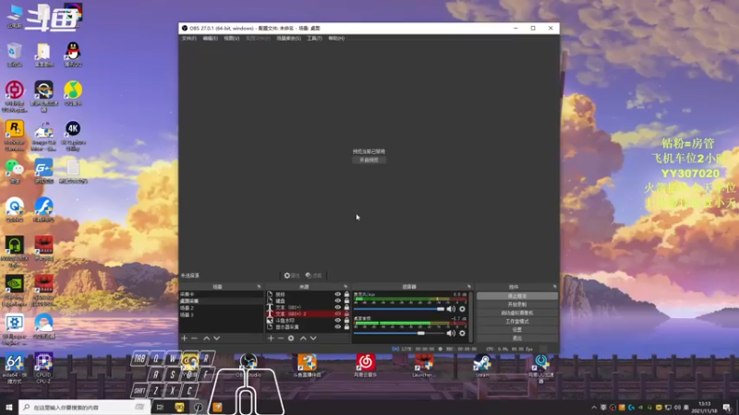739x415 pixels.
Task: Toggle the lock on 文本 (GDI+) 2 source
Action: [x=347, y=314]
